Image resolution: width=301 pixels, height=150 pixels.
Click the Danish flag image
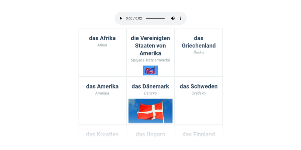point(150,111)
